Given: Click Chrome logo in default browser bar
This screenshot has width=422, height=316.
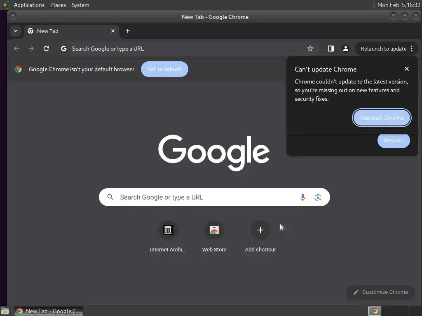Looking at the screenshot, I should click(x=18, y=69).
